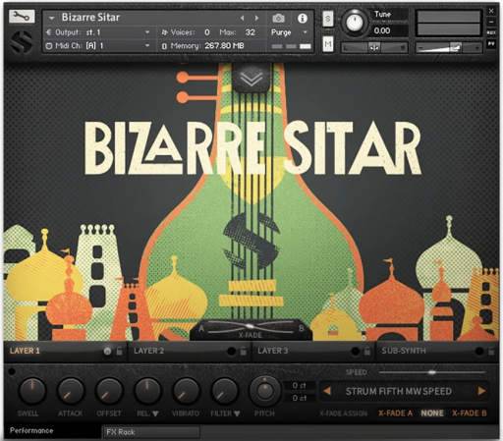Image resolution: width=503 pixels, height=441 pixels.
Task: Open the Purge dropdown menu
Action: click(x=306, y=32)
